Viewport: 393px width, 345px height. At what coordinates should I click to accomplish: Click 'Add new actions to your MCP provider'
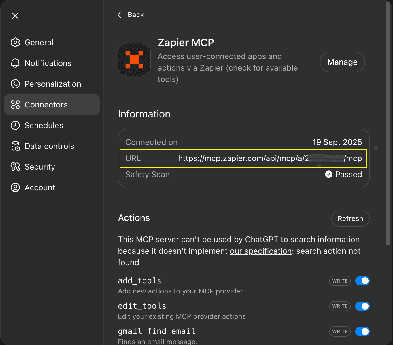(180, 291)
